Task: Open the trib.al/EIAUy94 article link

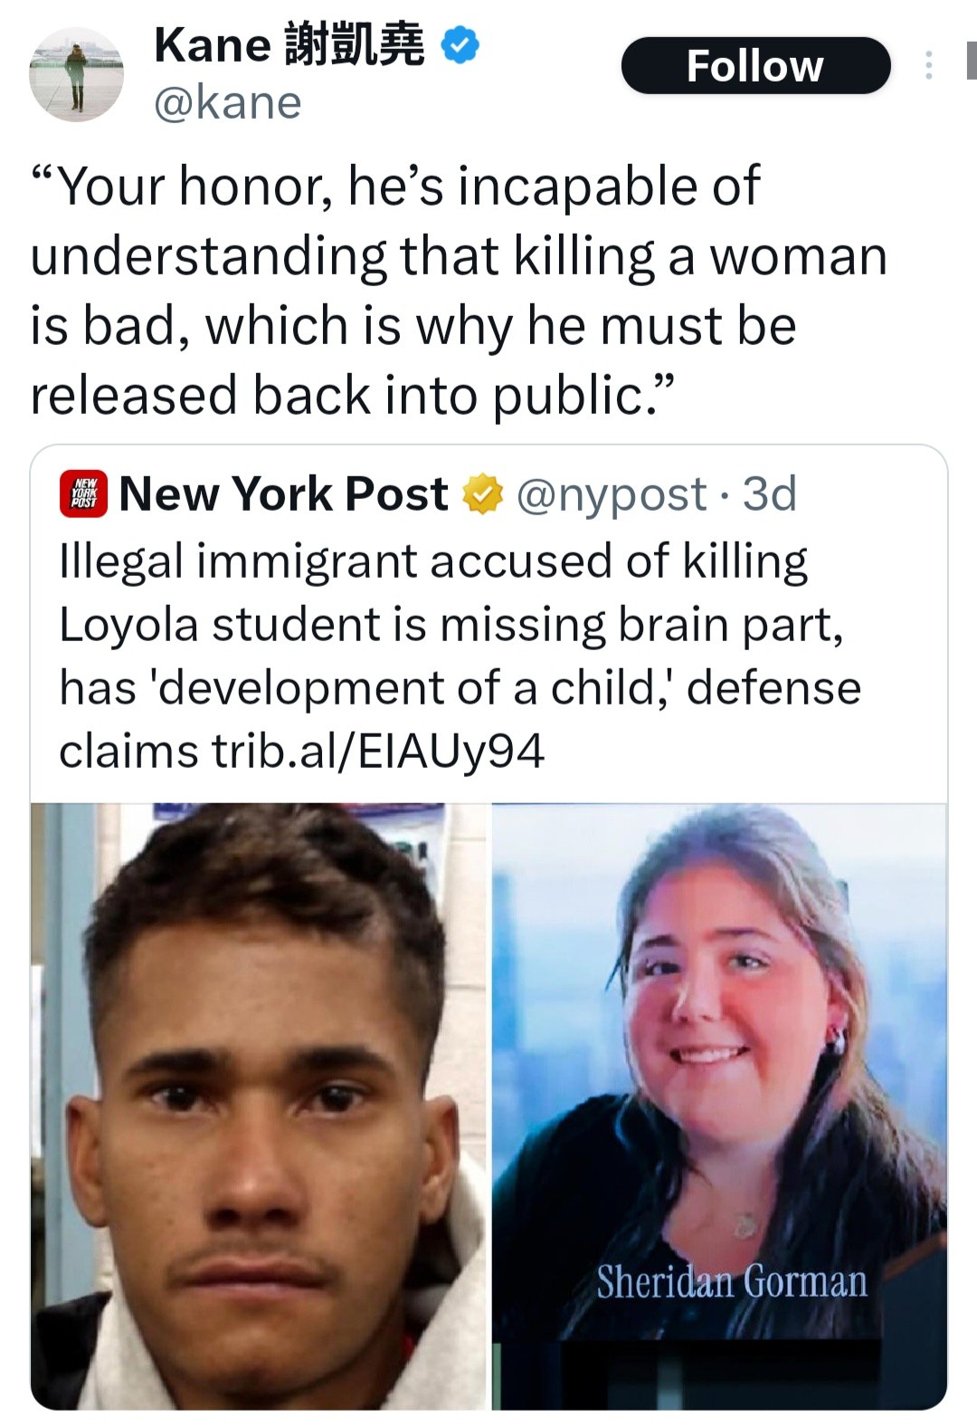Action: (378, 751)
